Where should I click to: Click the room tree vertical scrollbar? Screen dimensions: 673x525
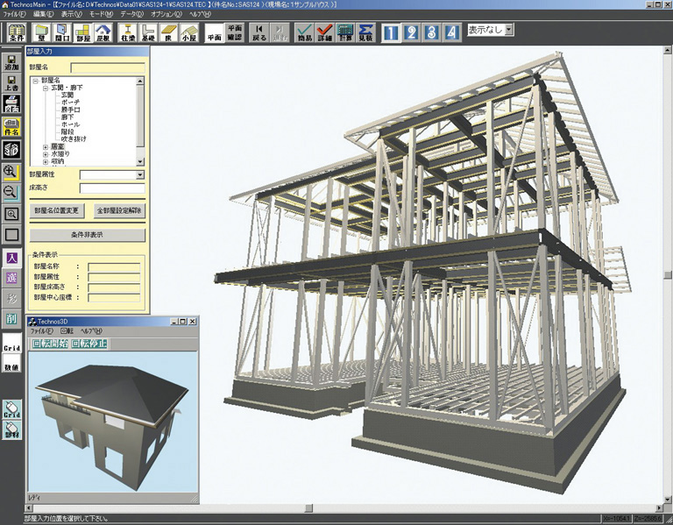(x=140, y=121)
